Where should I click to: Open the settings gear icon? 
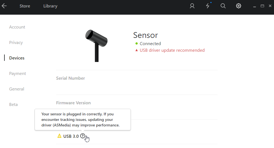pos(239,6)
